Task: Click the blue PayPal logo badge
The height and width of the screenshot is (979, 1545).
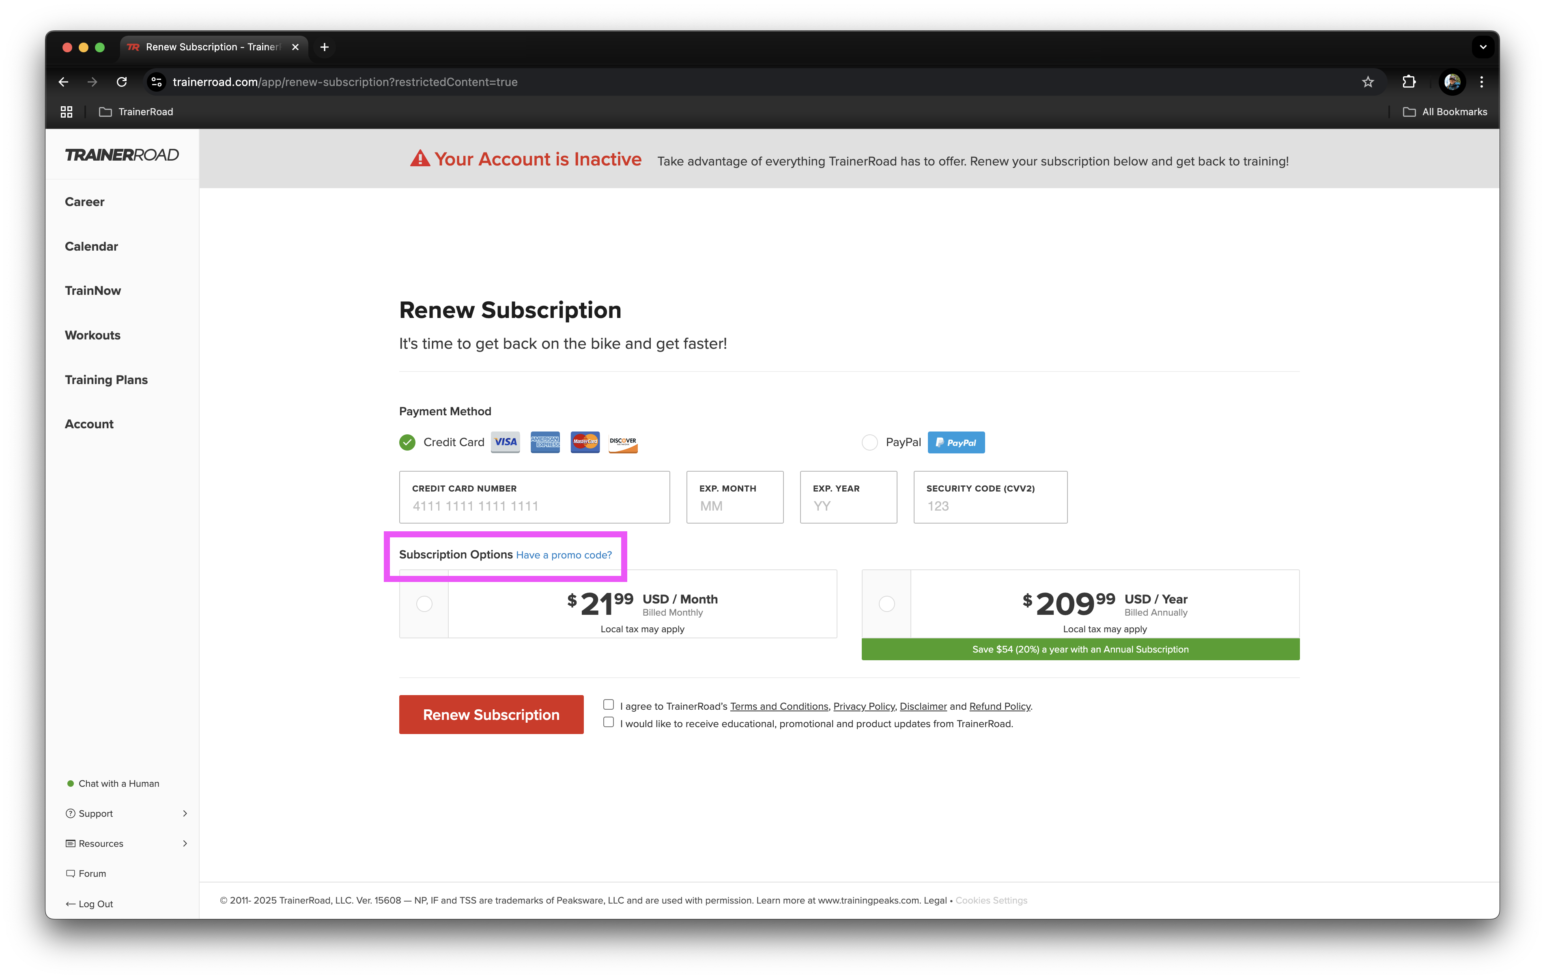Action: click(956, 442)
